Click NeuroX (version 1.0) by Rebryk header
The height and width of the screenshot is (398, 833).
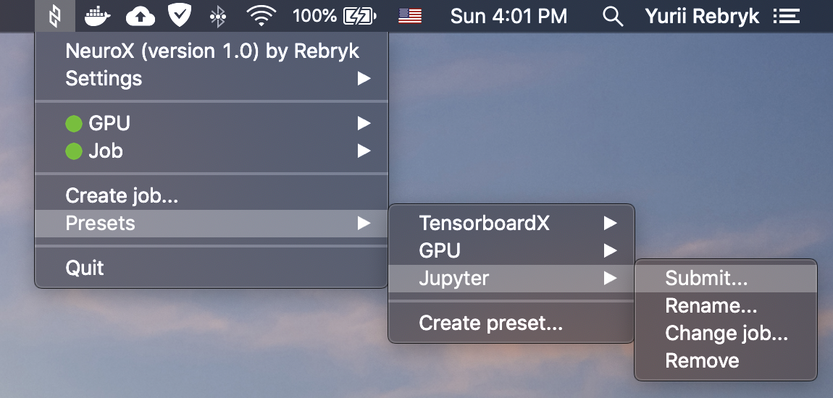[x=212, y=51]
